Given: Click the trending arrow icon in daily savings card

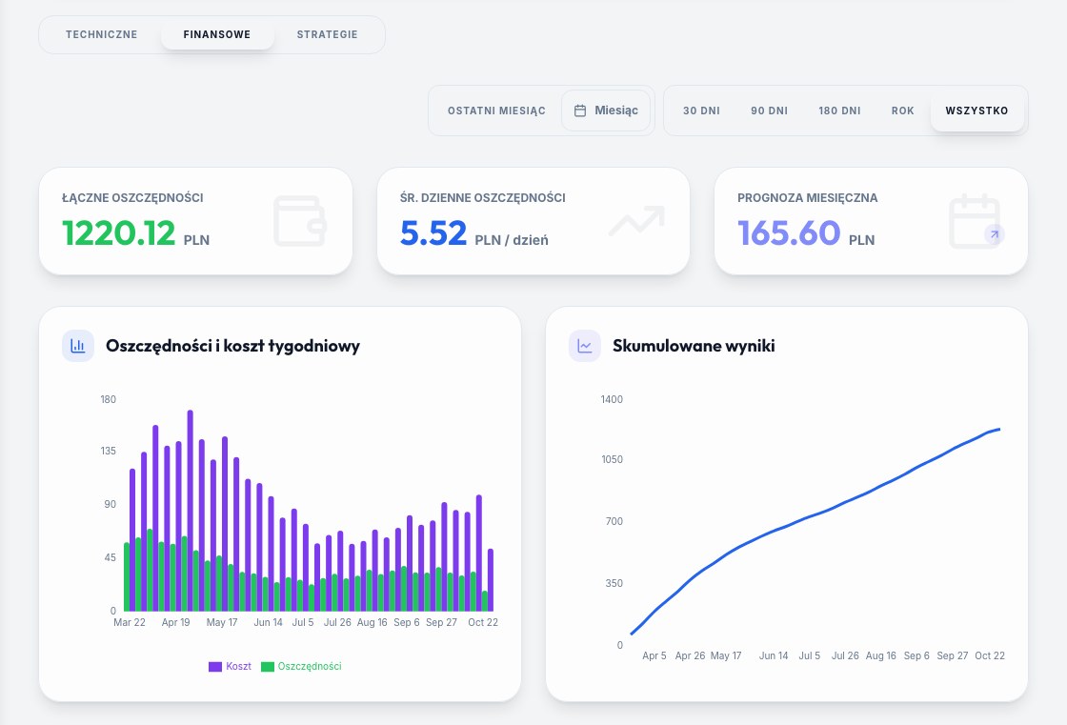Looking at the screenshot, I should click(x=636, y=221).
